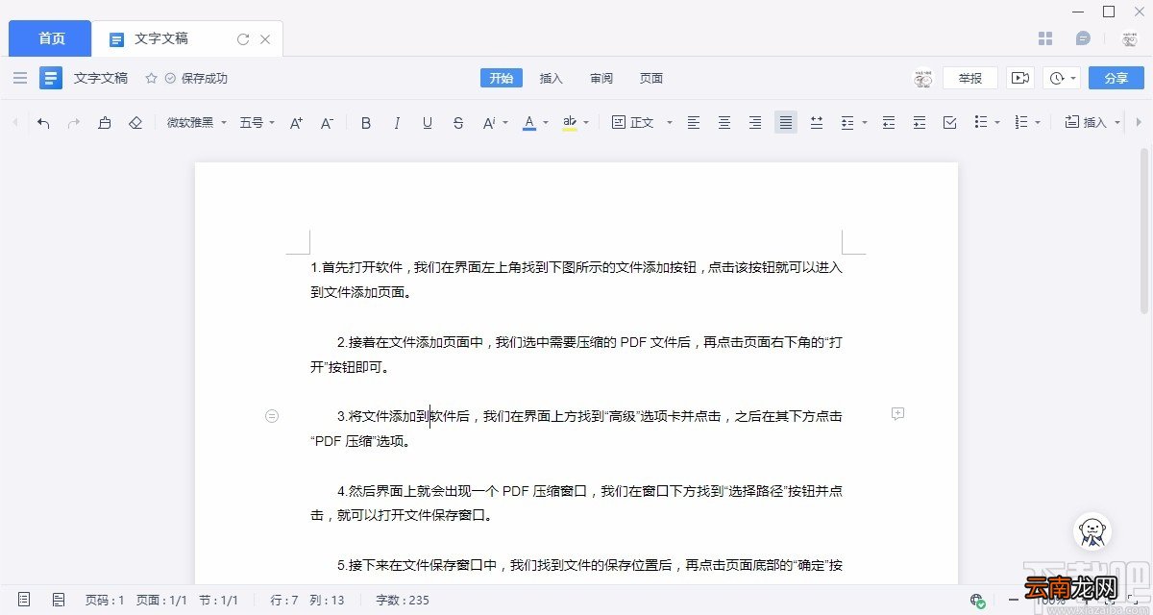
Task: Increase font size with A+ button
Action: click(x=296, y=123)
